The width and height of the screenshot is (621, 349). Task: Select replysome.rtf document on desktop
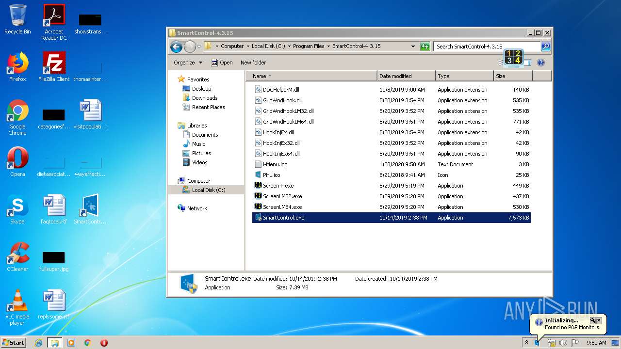point(54,304)
